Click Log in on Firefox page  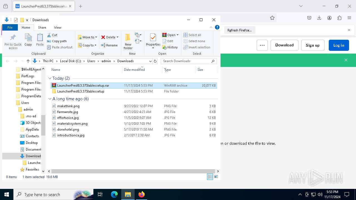[x=339, y=45]
